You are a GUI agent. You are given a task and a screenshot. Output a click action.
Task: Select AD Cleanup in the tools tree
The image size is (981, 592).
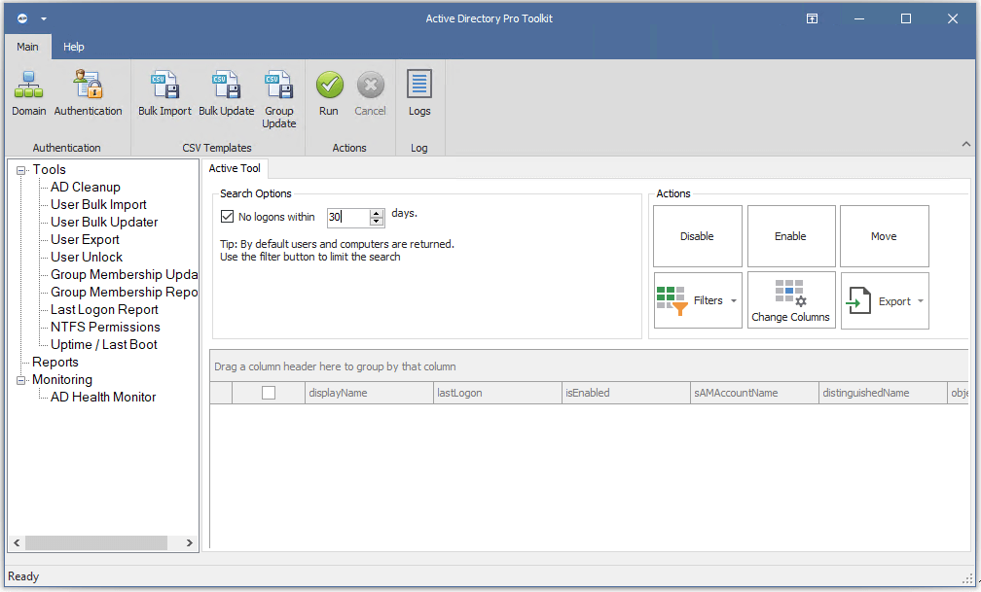pos(85,187)
